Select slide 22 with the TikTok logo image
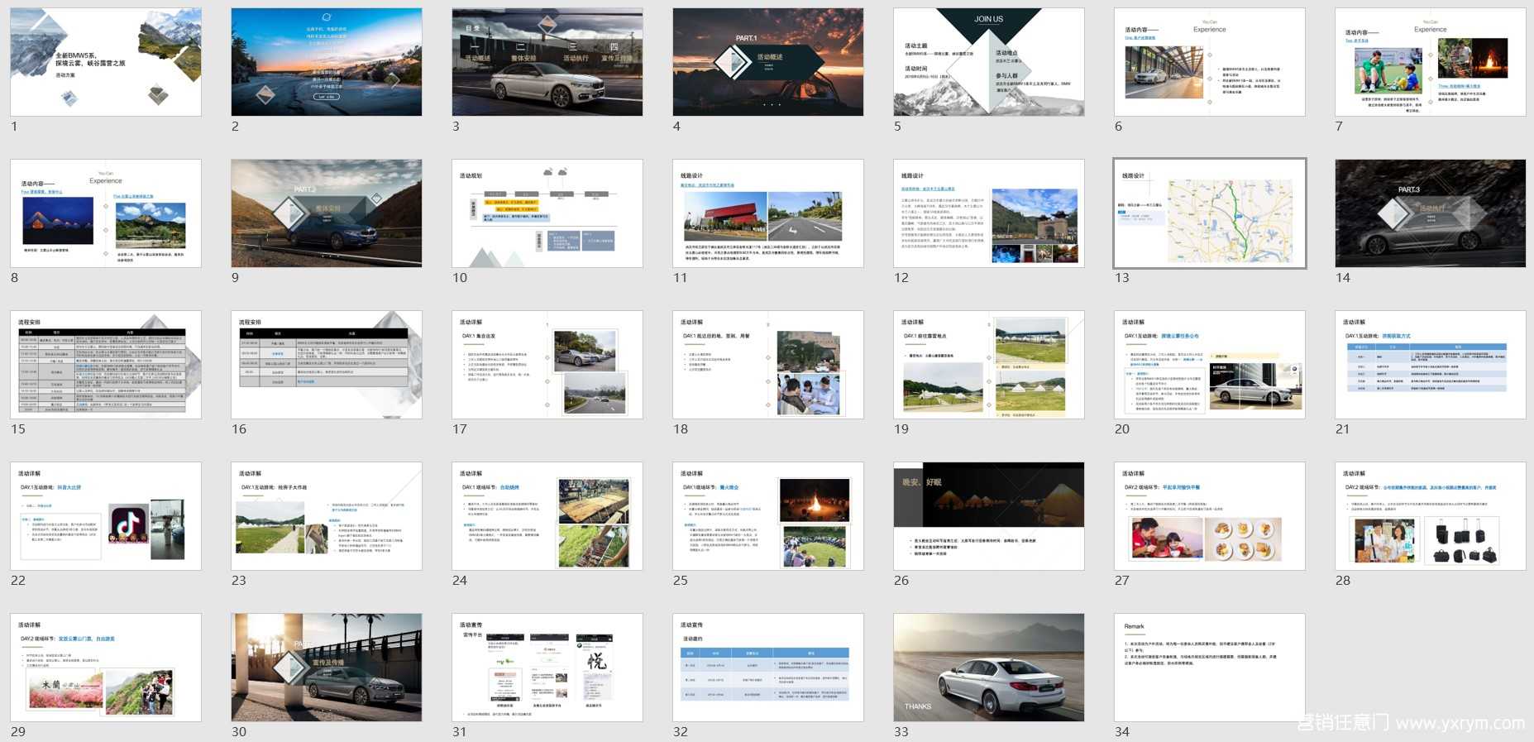This screenshot has height=742, width=1534. 106,516
